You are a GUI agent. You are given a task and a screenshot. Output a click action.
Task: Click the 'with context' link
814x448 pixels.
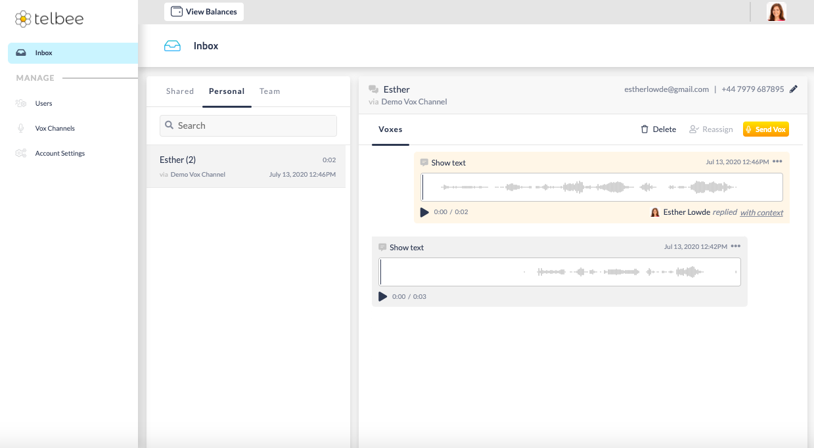click(x=761, y=213)
